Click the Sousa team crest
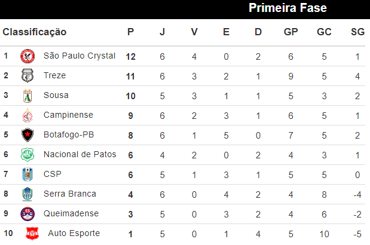 click(x=28, y=96)
